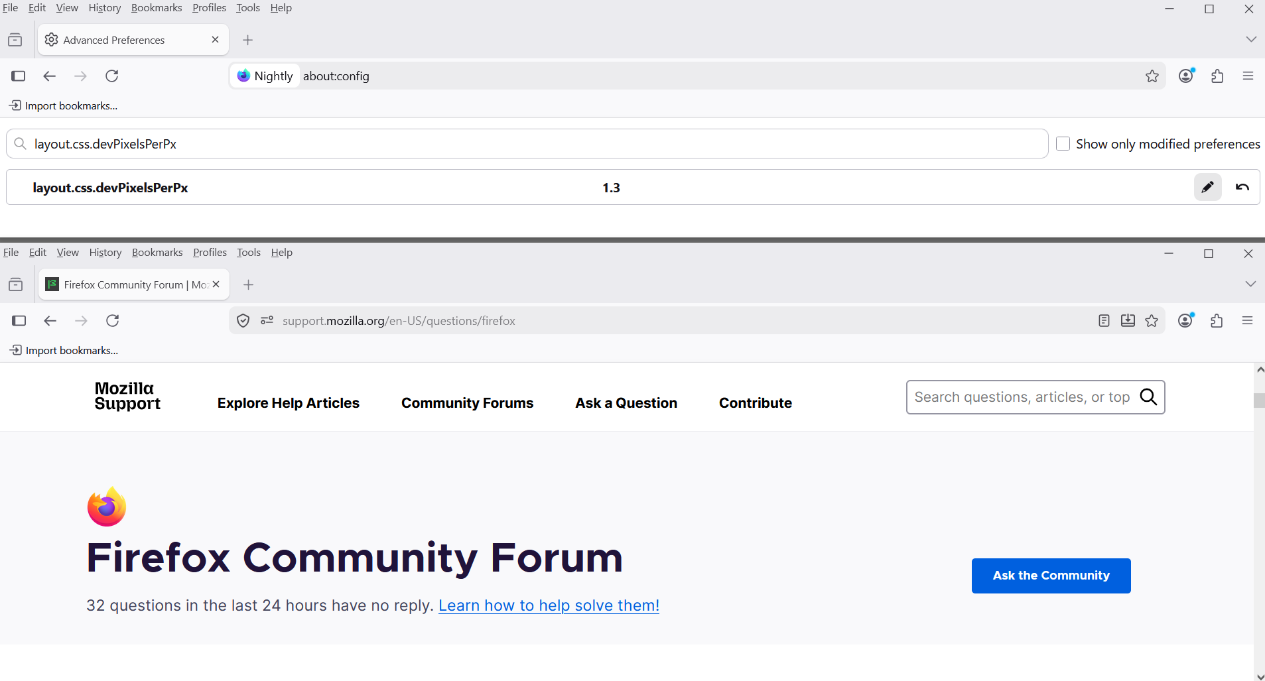
Task: Open the Help menu in the support window
Action: 282,253
